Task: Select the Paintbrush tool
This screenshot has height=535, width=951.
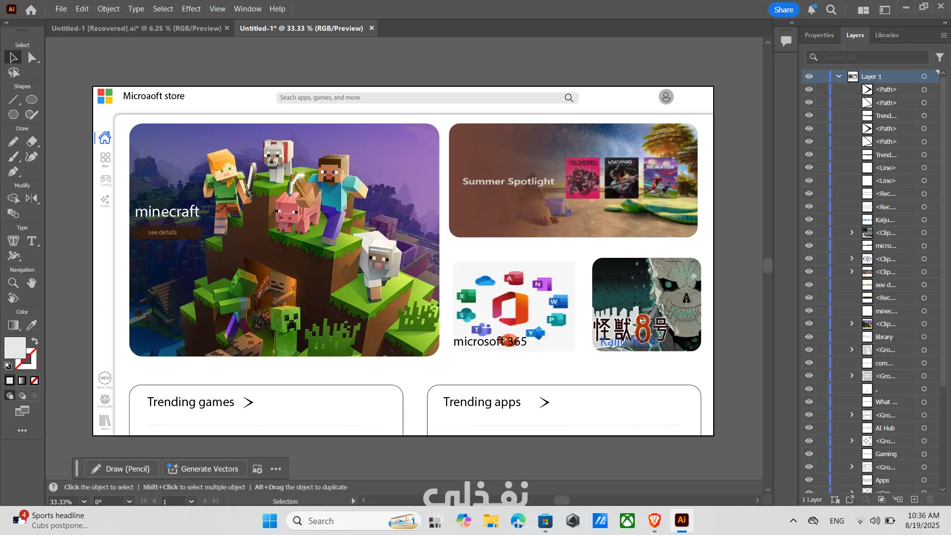Action: tap(13, 157)
